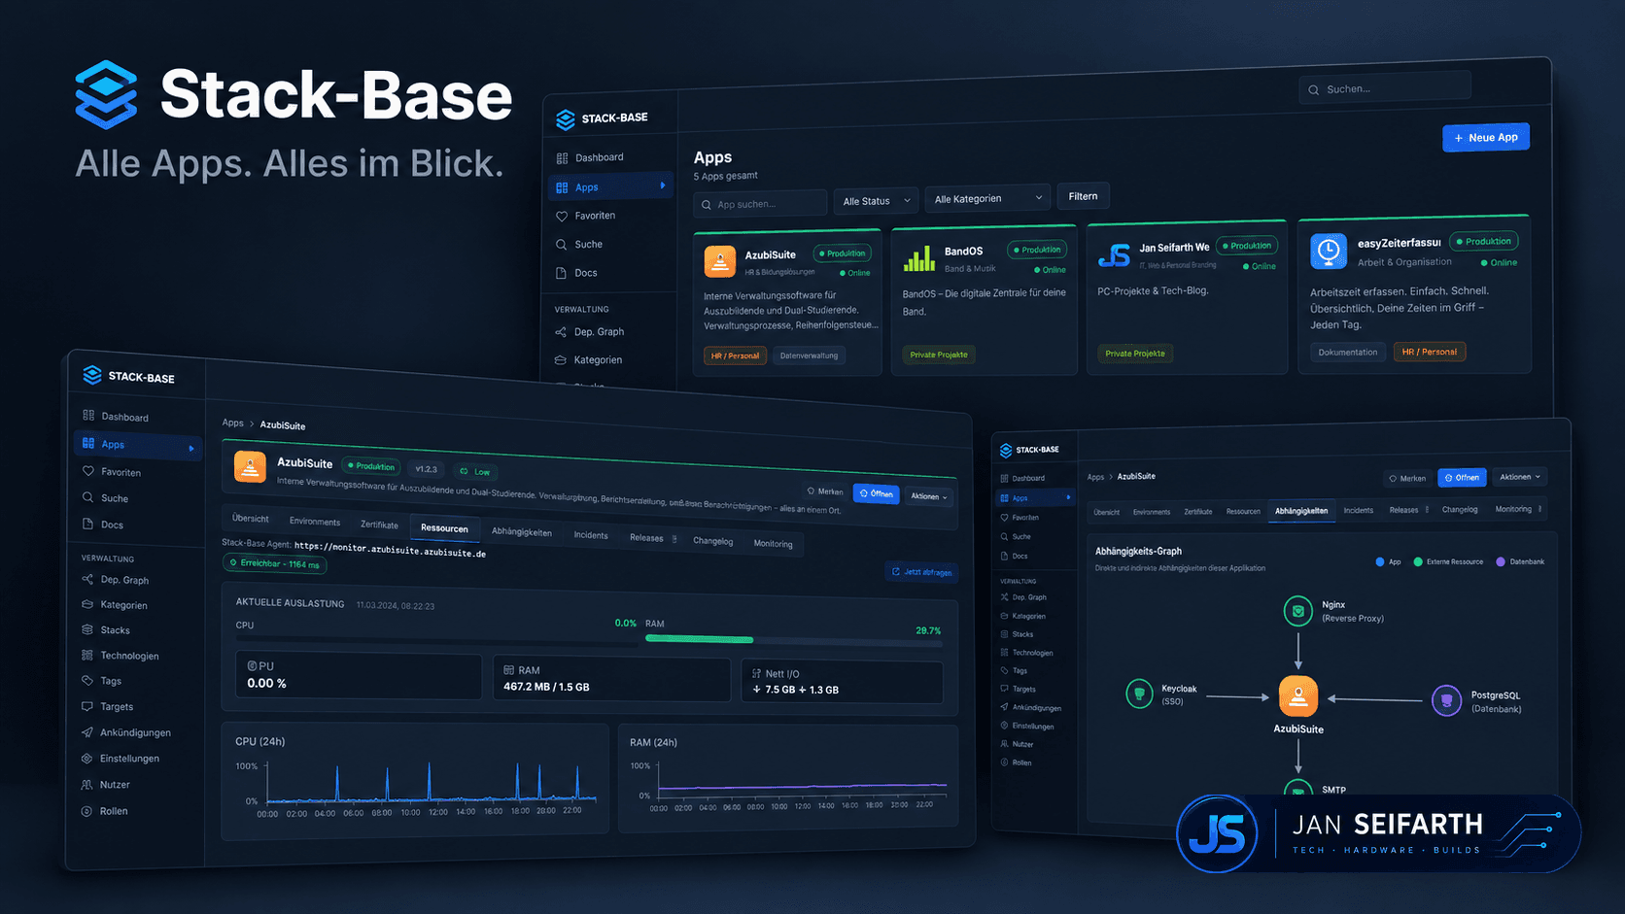Open Tags in the Ressourcen window sidebar
The width and height of the screenshot is (1625, 914).
[x=102, y=681]
